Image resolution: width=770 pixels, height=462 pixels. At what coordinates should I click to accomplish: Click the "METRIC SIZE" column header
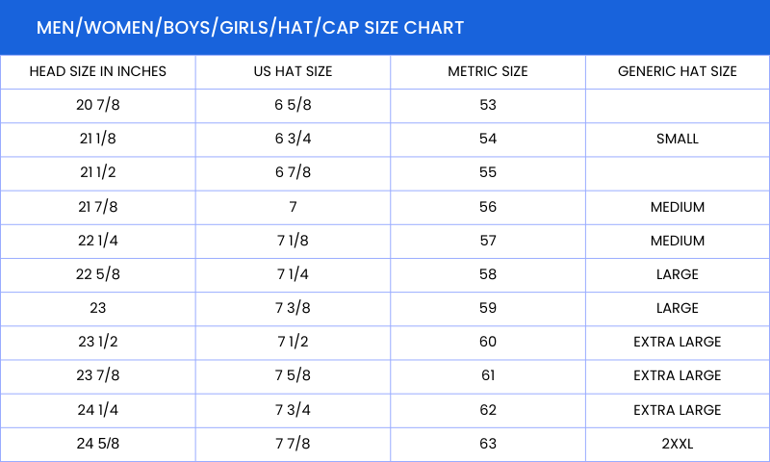(488, 71)
